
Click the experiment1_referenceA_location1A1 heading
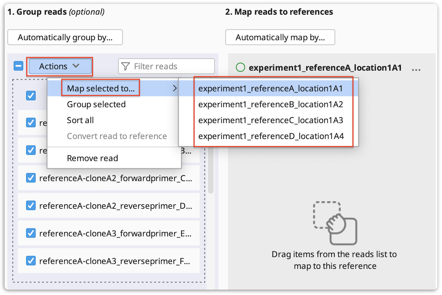[x=325, y=68]
